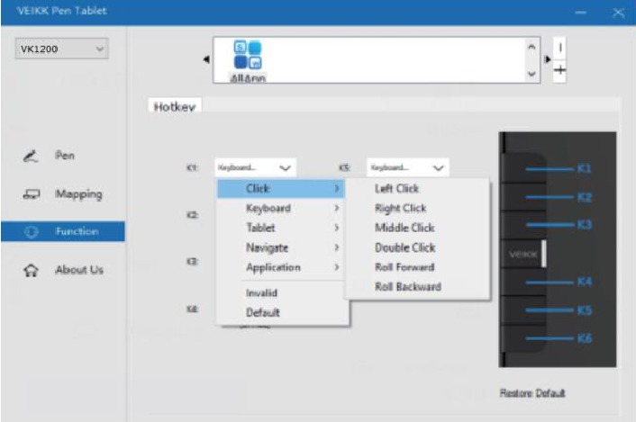The width and height of the screenshot is (636, 422).
Task: Open the K1 hotkey dropdown
Action: [x=255, y=167]
